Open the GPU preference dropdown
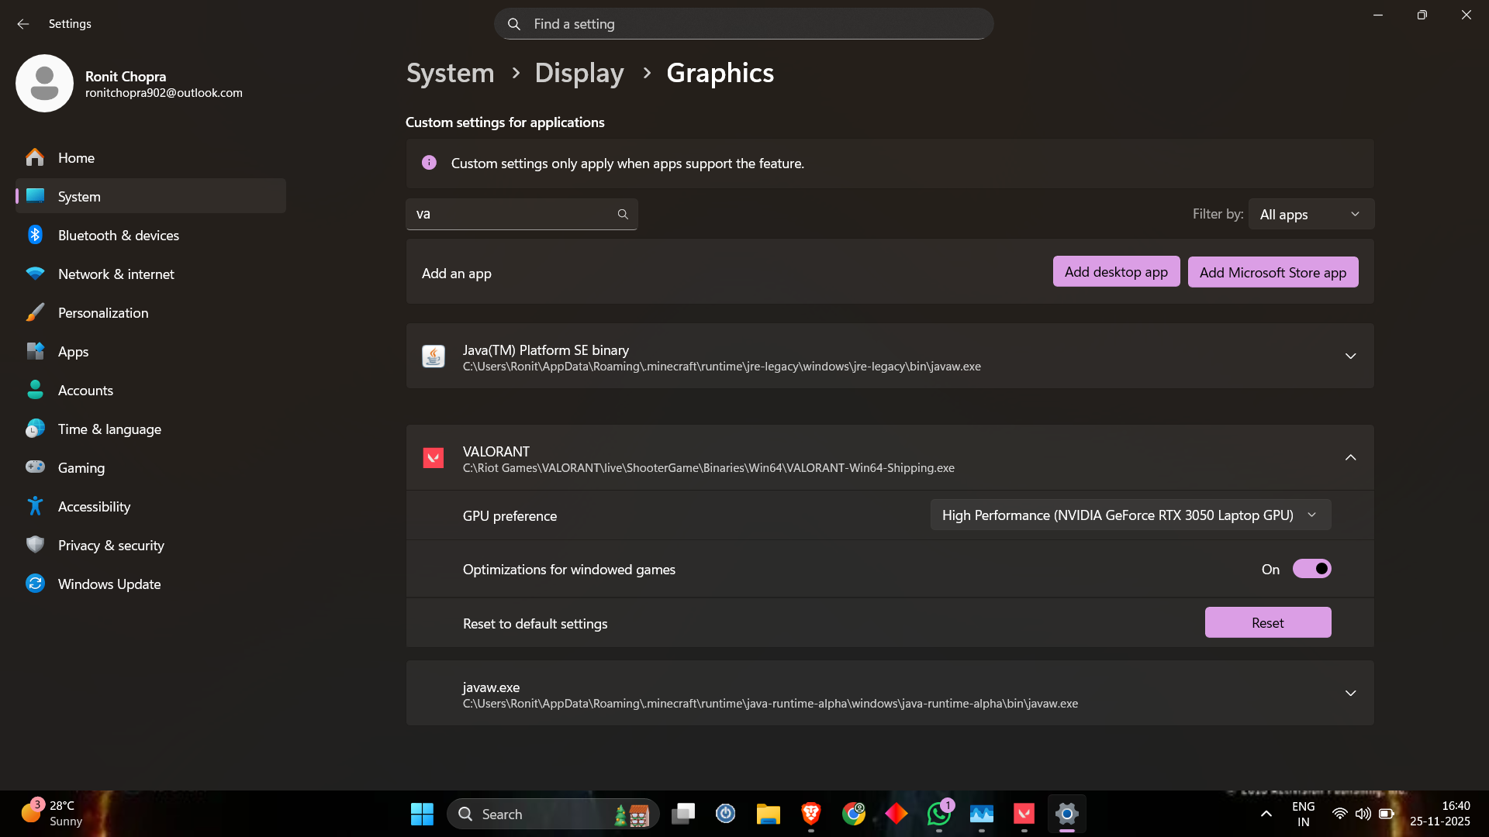This screenshot has height=837, width=1489. coord(1130,515)
